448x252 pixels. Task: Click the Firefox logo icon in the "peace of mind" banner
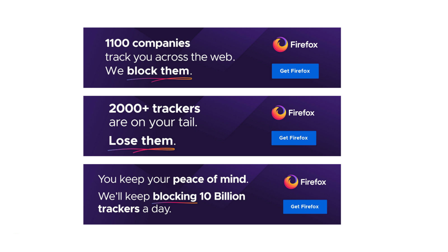pyautogui.click(x=291, y=182)
